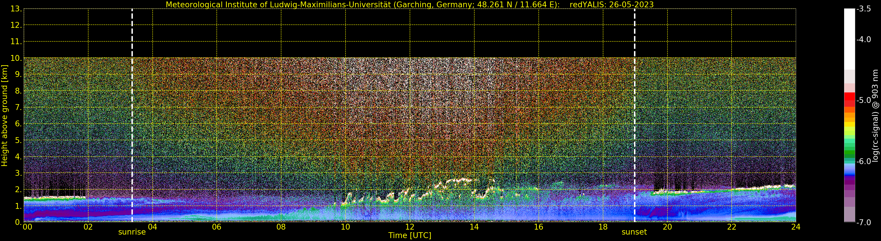Click the 'Height above ground [km]' axis label
This screenshot has width=881, height=241.
[4, 116]
